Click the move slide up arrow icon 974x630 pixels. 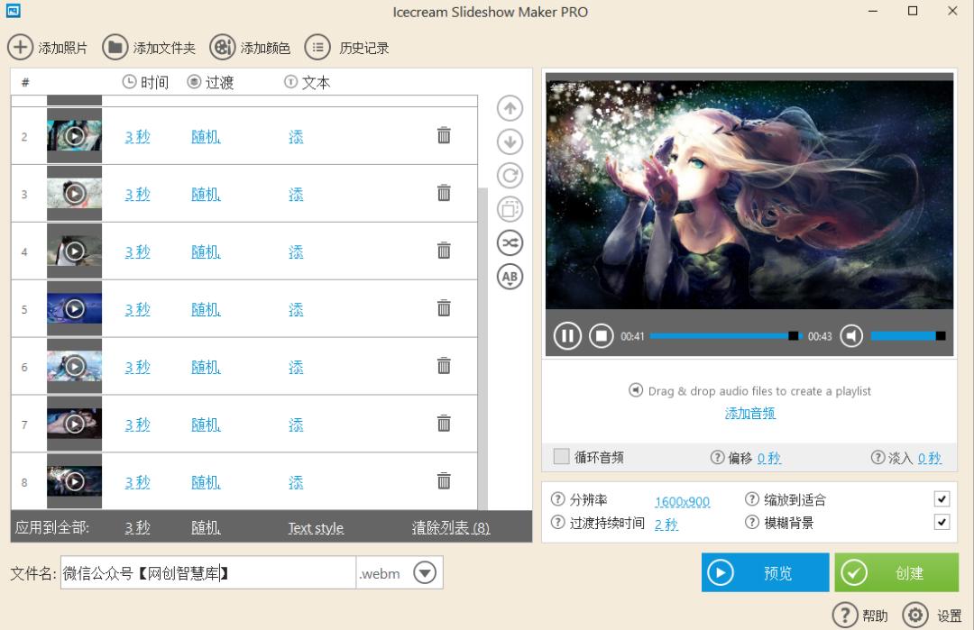(x=509, y=108)
